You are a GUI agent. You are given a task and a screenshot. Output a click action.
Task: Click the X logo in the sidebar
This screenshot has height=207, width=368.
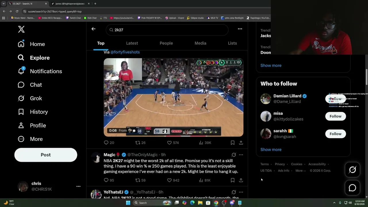(x=21, y=29)
